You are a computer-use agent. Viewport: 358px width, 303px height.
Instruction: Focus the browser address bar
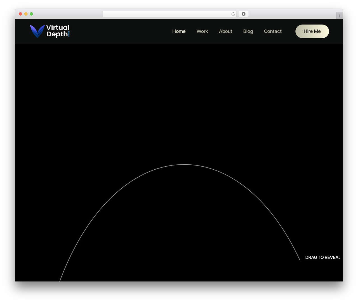169,14
